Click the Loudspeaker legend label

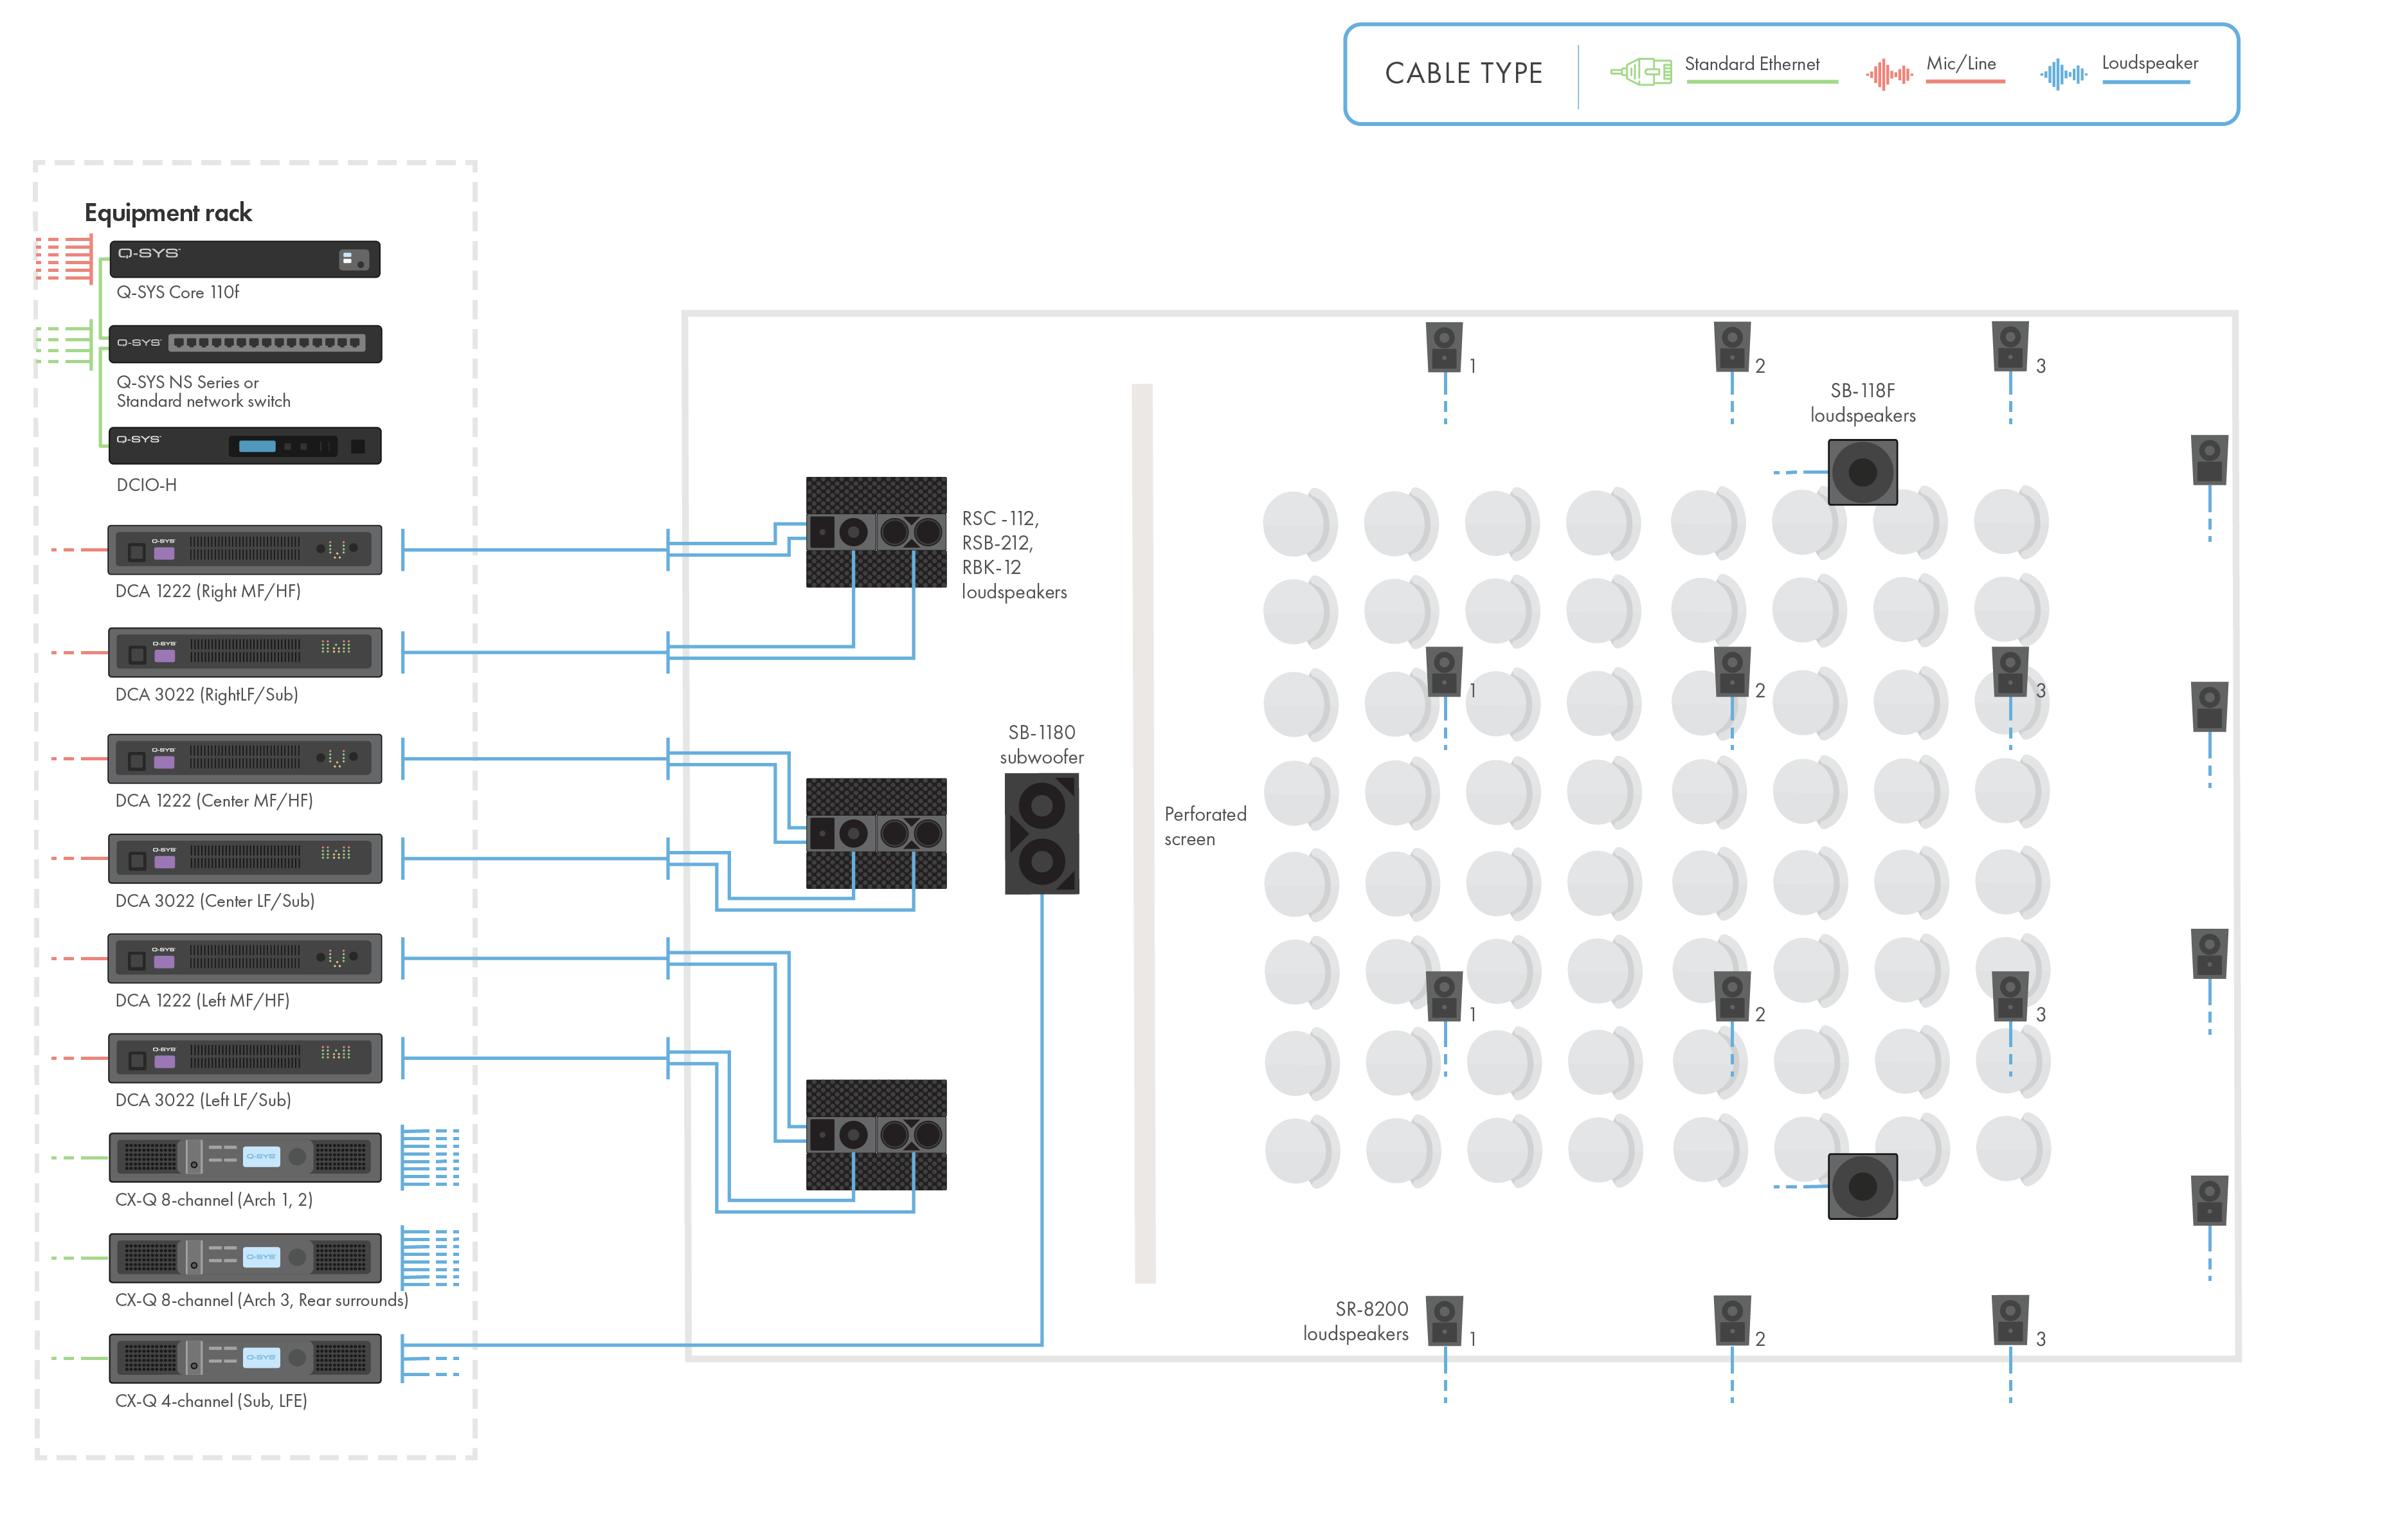(x=2149, y=63)
